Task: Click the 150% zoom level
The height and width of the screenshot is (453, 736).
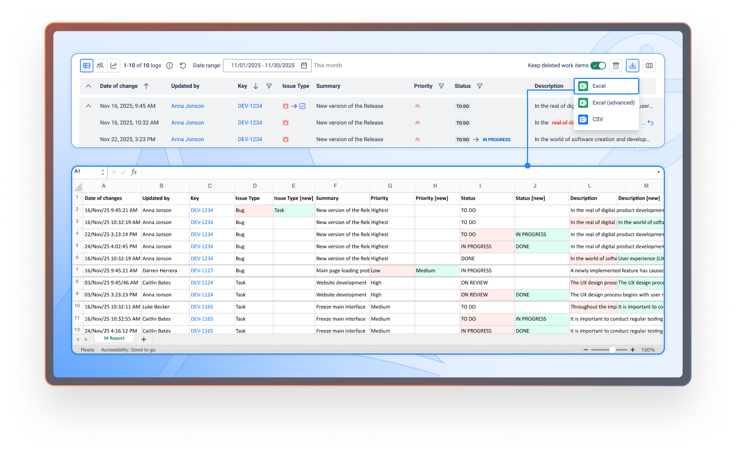Action: [648, 350]
